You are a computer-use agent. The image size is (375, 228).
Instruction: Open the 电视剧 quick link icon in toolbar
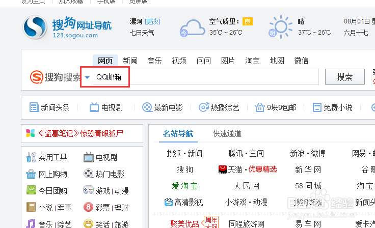94,107
